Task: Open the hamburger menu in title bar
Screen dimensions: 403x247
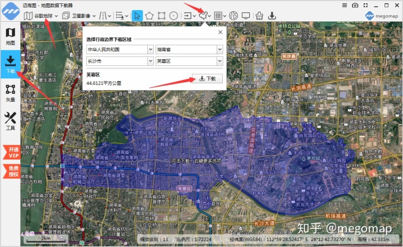Action: point(345,5)
